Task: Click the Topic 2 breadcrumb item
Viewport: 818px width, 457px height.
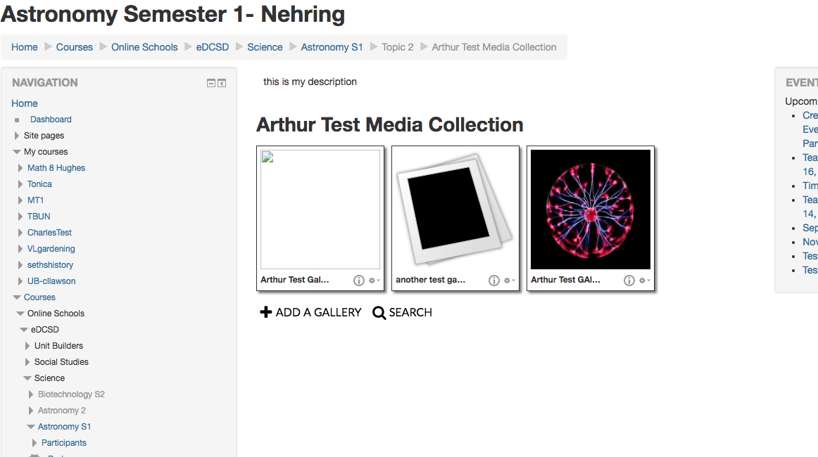Action: pos(398,47)
